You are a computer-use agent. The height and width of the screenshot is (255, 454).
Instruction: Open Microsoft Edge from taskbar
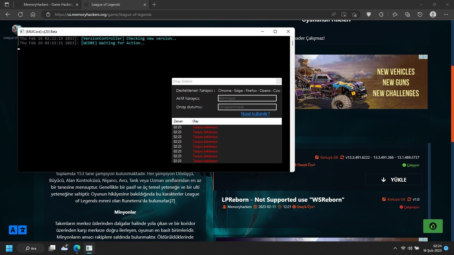coord(77,248)
